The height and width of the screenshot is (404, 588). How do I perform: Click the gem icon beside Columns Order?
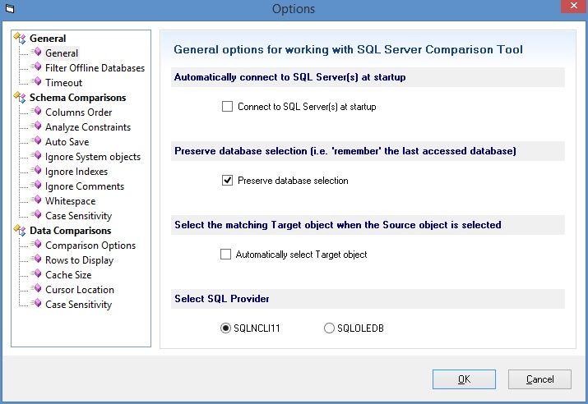coord(37,111)
